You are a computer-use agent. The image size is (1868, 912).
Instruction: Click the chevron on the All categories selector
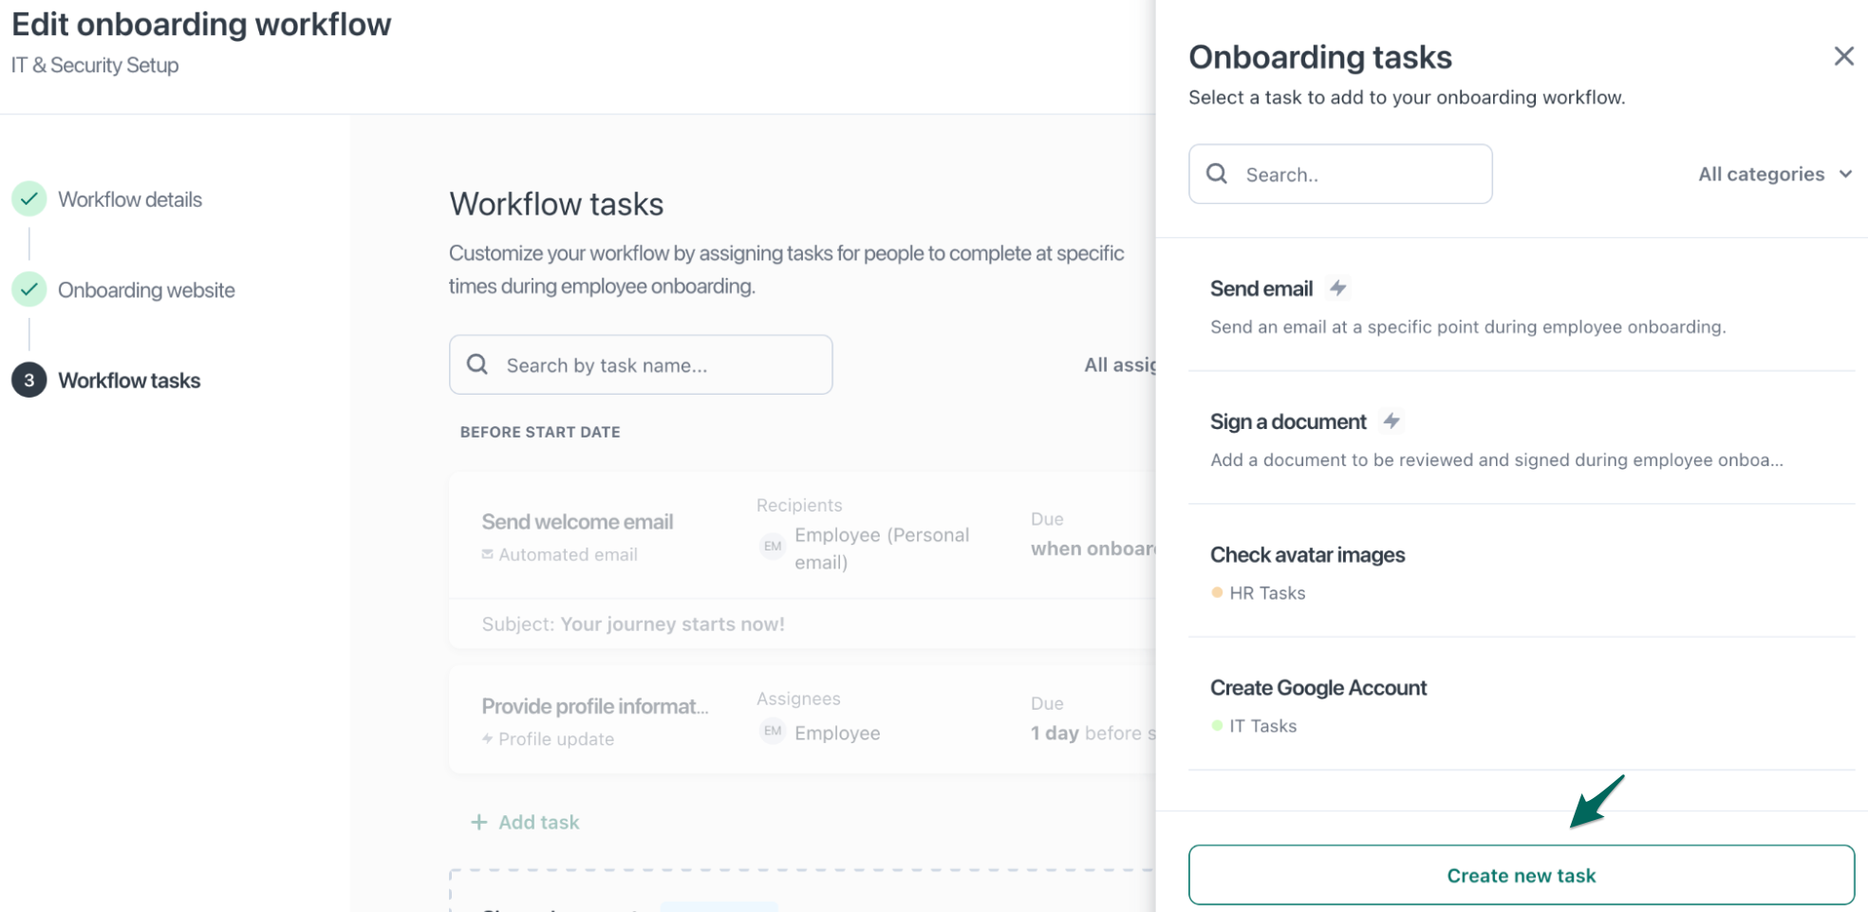pyautogui.click(x=1845, y=174)
